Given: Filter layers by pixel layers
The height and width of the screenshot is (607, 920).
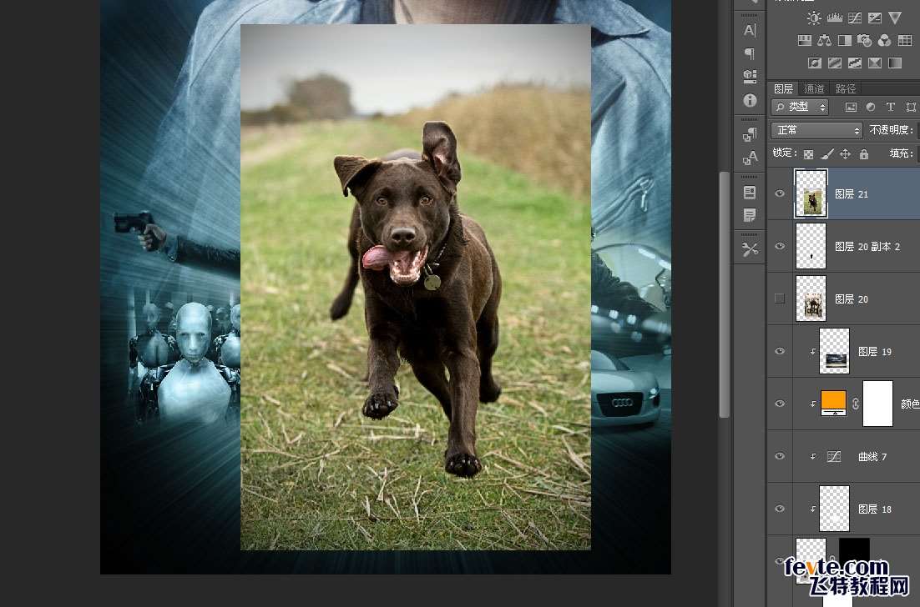Looking at the screenshot, I should tap(851, 107).
